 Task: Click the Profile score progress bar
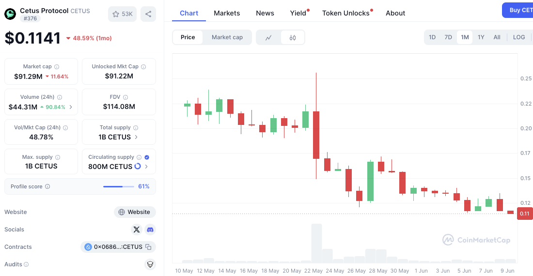click(x=119, y=186)
